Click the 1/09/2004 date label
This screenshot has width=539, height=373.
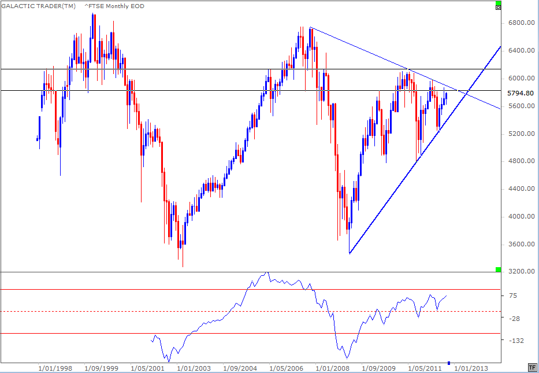[240, 368]
